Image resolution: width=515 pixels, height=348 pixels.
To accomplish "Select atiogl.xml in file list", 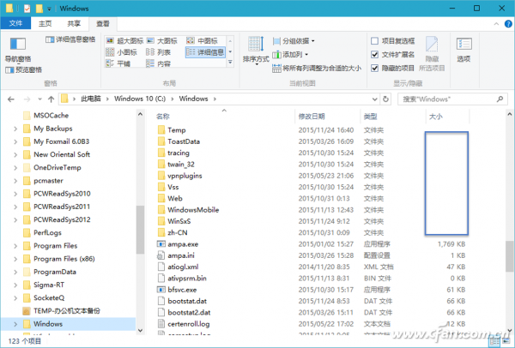I will pyautogui.click(x=183, y=267).
